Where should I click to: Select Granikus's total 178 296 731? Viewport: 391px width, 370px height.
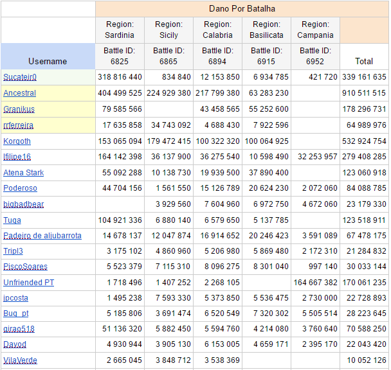[364, 109]
